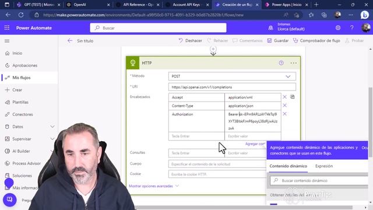Expand the Datos section chevron

point(52,127)
